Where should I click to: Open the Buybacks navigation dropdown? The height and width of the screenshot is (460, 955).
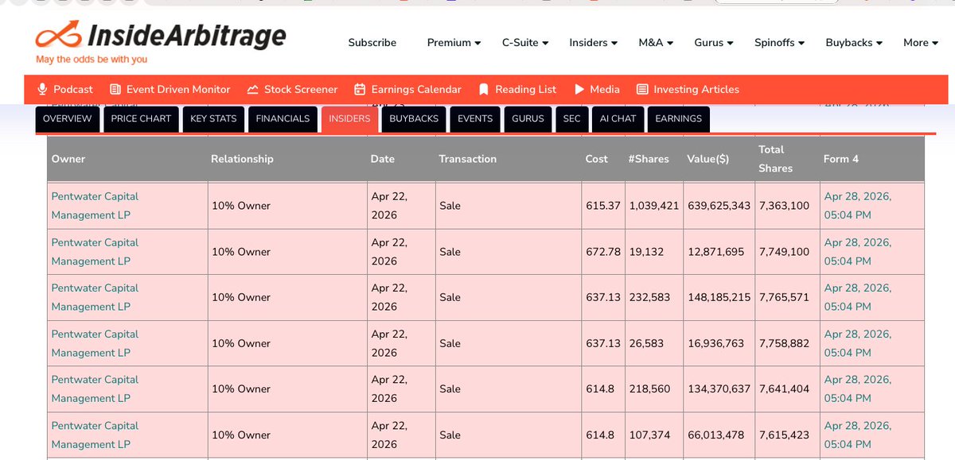[854, 43]
